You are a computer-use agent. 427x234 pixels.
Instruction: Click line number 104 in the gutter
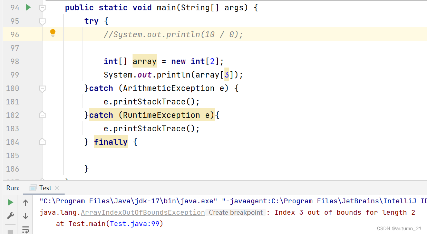pyautogui.click(x=13, y=142)
